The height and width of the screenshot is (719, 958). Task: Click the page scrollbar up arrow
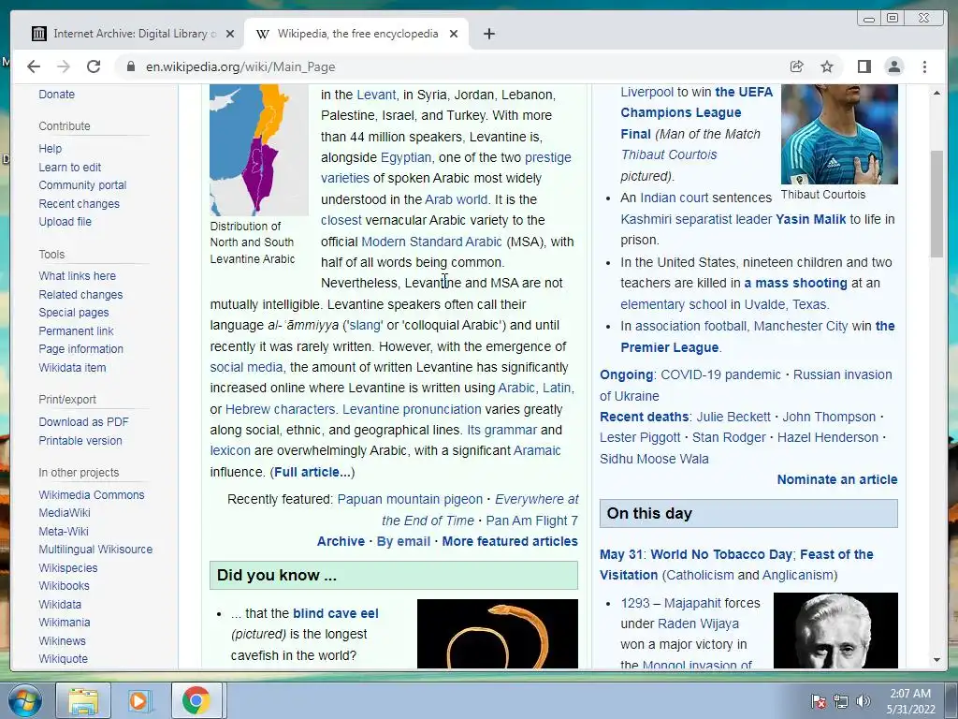[936, 93]
